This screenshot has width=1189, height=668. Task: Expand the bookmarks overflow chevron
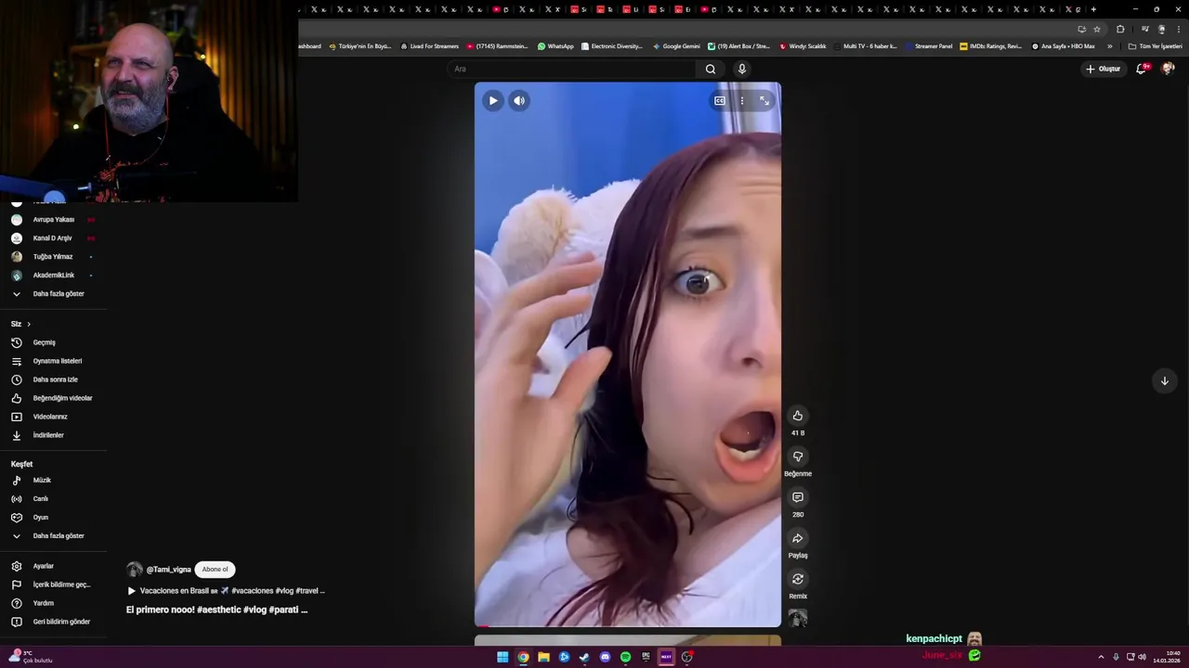pyautogui.click(x=1109, y=46)
